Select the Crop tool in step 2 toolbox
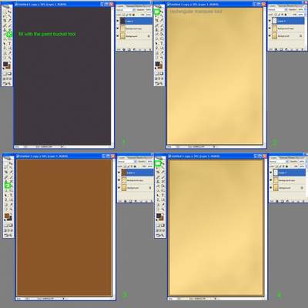Viewport: 308px width, 308px height. 157,20
